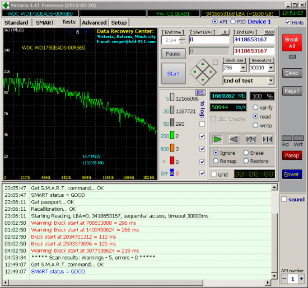Click the gray 50 ms block indicator
The height and width of the screenshot is (288, 308).
pyautogui.click(x=172, y=122)
